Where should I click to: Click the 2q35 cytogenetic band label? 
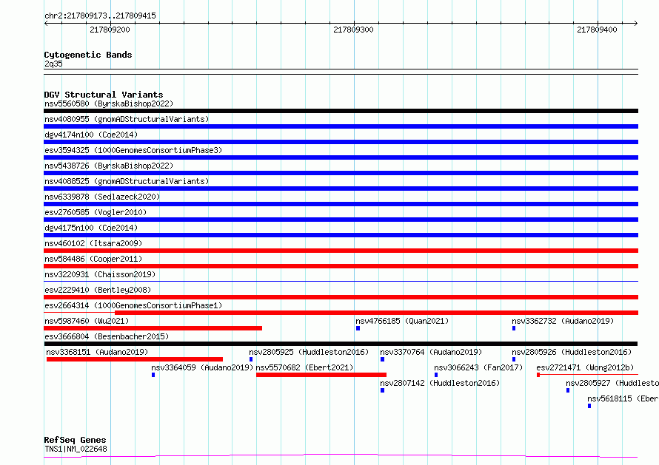coord(53,64)
